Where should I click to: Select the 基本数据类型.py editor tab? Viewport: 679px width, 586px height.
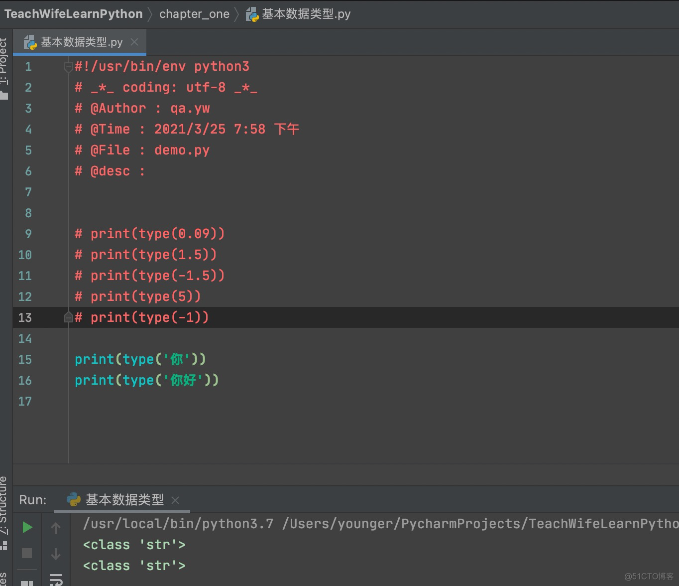80,42
